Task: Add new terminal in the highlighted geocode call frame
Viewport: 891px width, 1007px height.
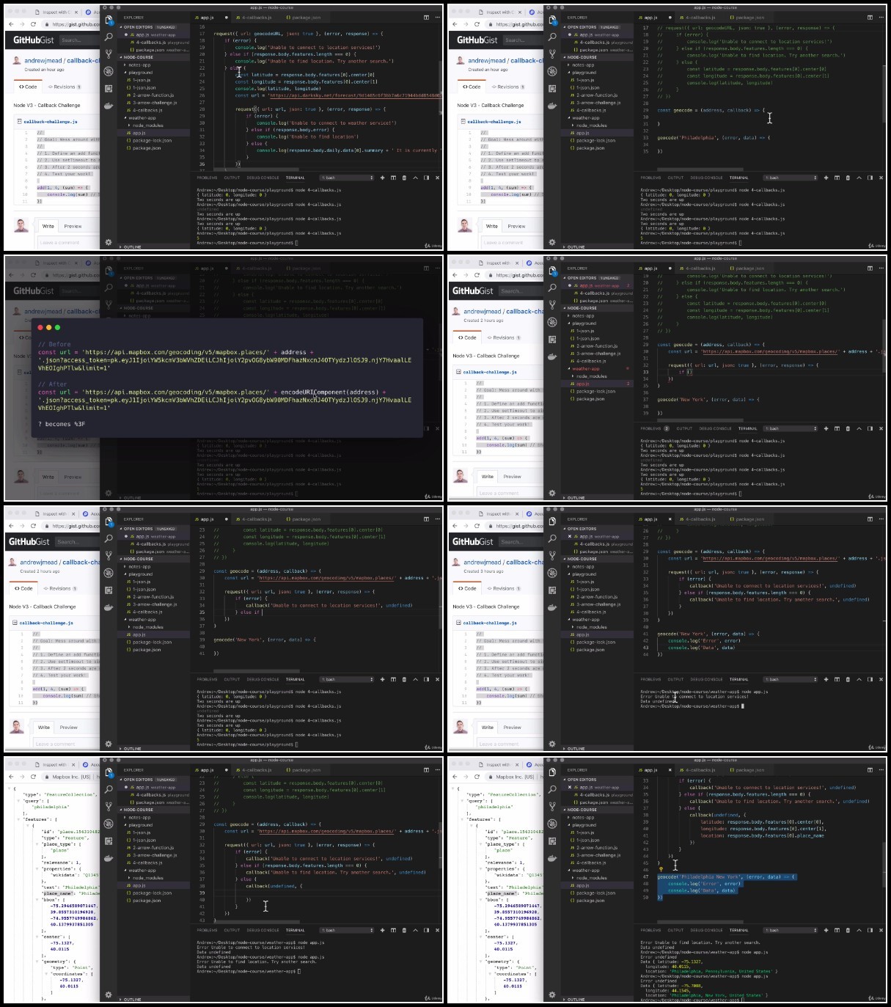Action: coord(826,930)
